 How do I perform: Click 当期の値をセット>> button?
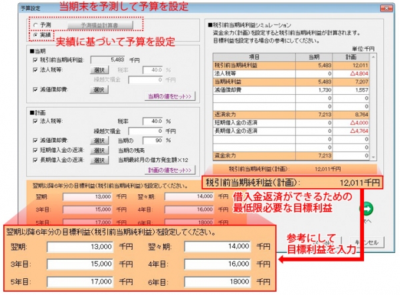[x=169, y=96]
